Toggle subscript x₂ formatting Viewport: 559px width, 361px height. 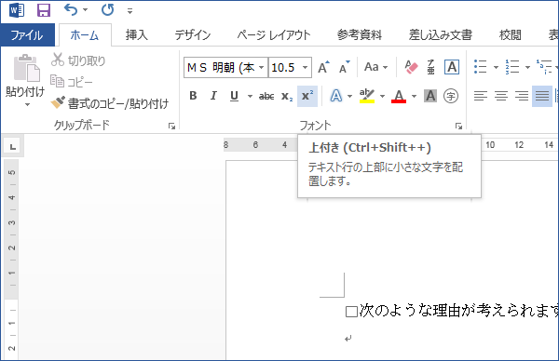click(287, 96)
